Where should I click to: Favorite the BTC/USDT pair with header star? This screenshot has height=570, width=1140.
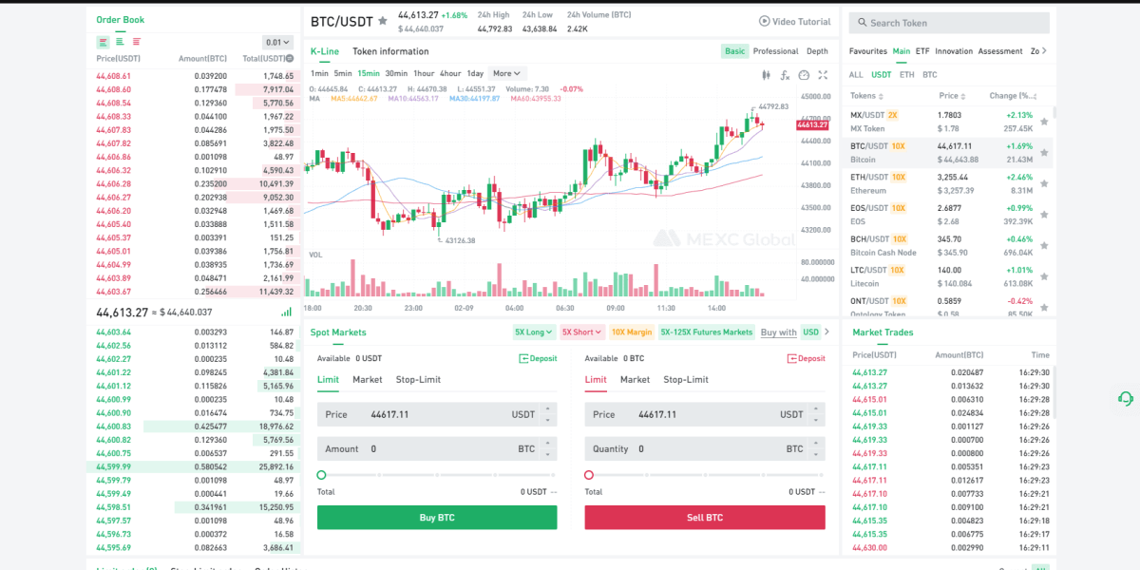pyautogui.click(x=382, y=20)
